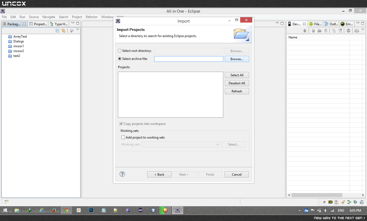Image resolution: width=367 pixels, height=221 pixels.
Task: Click Start Method Profiling icon in Devices
Action: click(340, 31)
